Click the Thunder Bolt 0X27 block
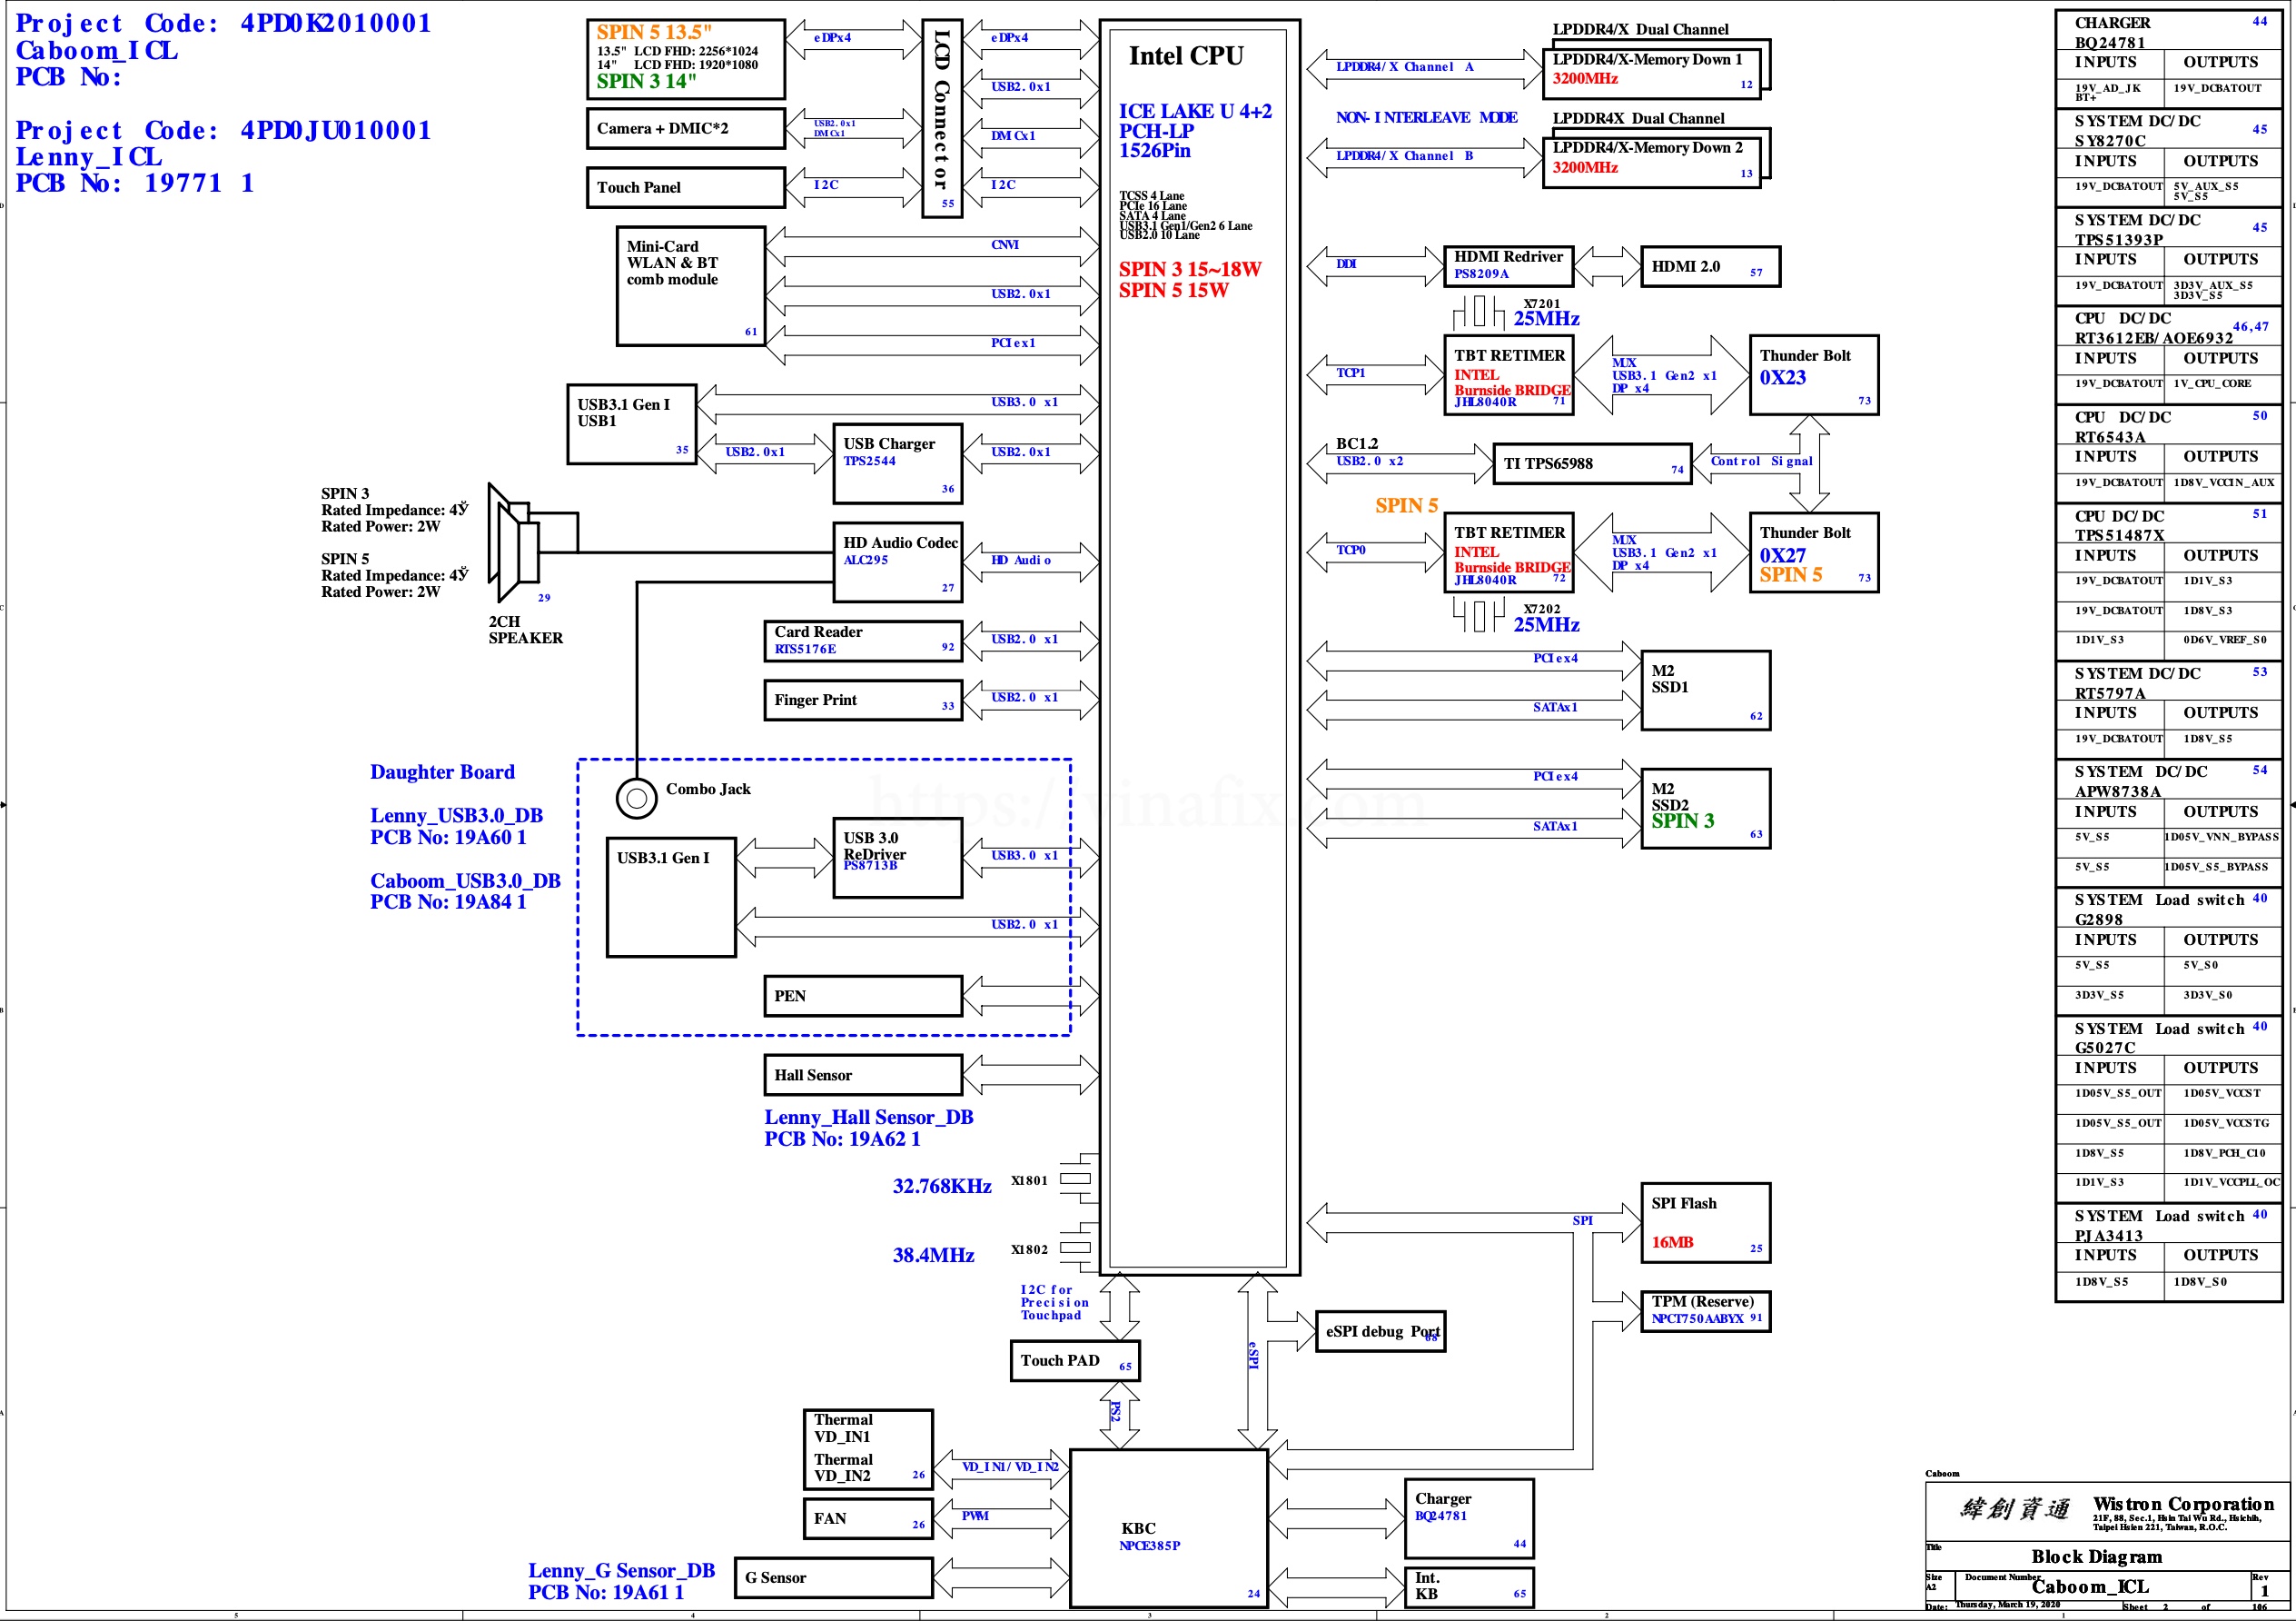This screenshot has width=2296, height=1621. (x=1813, y=552)
